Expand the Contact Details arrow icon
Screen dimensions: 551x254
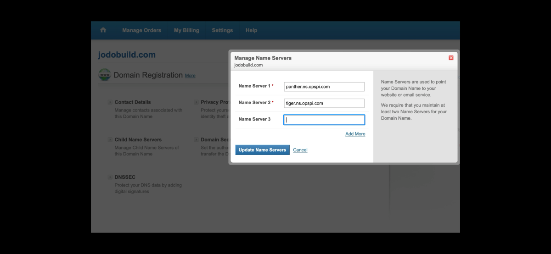point(110,102)
